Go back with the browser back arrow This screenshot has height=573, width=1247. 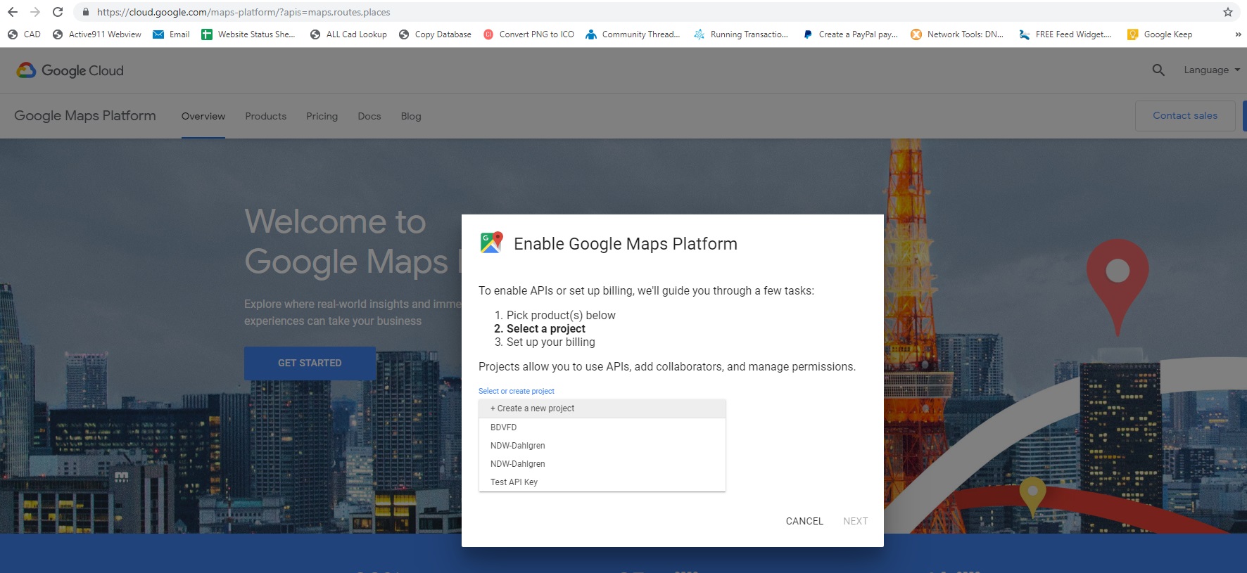click(12, 12)
